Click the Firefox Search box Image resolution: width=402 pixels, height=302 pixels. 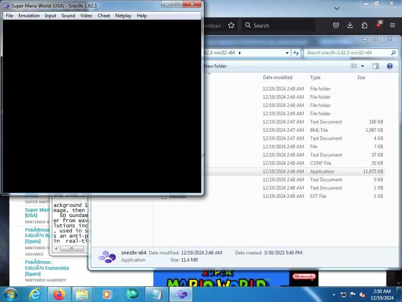(278, 26)
